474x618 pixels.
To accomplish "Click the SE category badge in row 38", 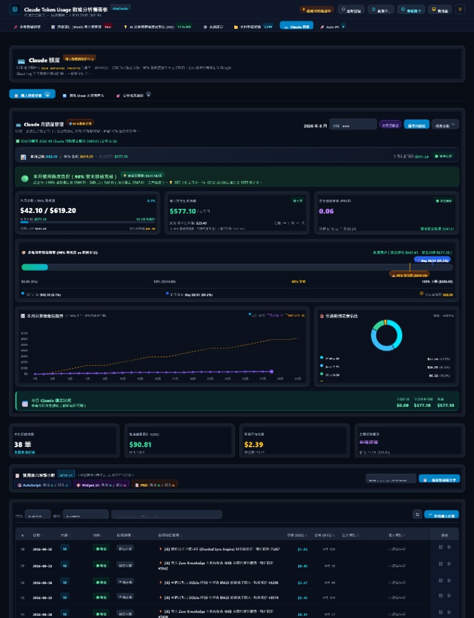I will [x=65, y=548].
